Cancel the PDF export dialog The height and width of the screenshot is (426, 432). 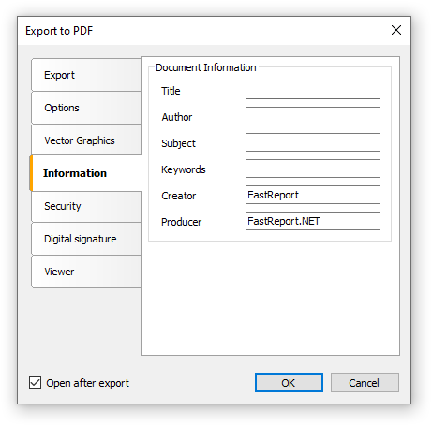coord(365,383)
